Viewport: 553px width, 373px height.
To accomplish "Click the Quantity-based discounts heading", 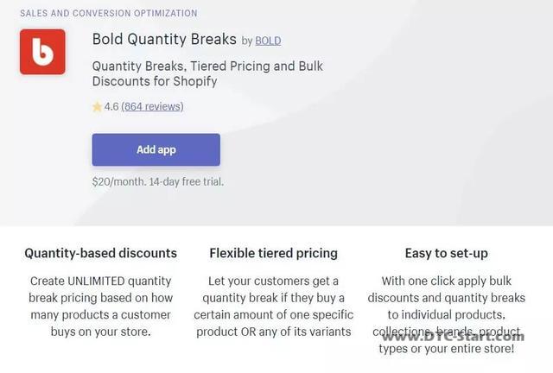I will 101,254.
